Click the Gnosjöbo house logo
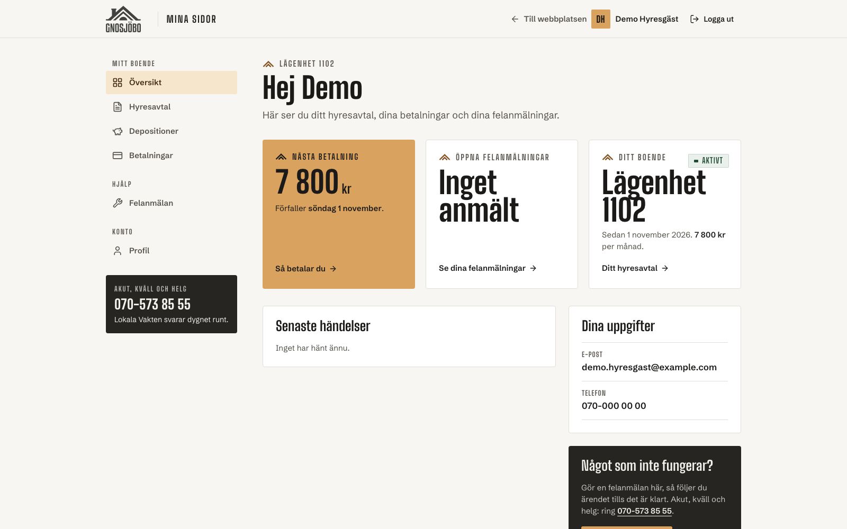Image resolution: width=847 pixels, height=529 pixels. pos(123,19)
